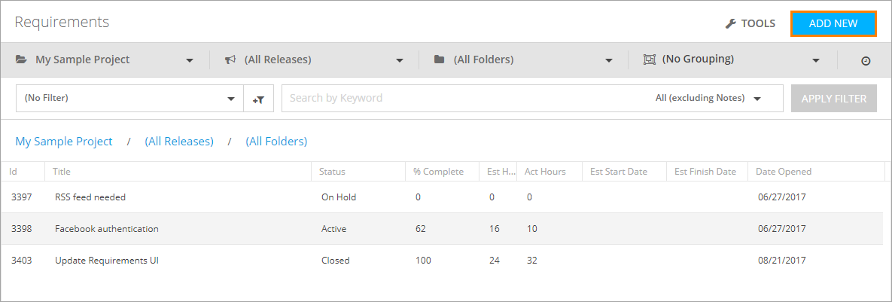Click the folder icon beside All Folders
892x302 pixels.
click(x=440, y=59)
